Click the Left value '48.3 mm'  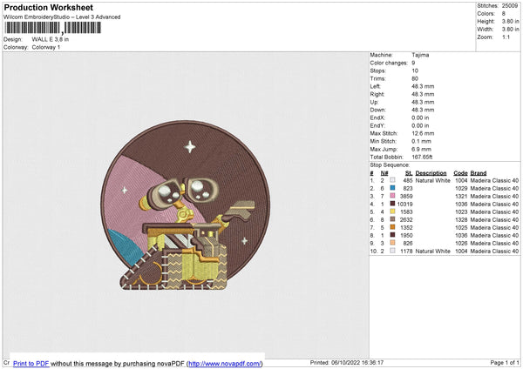(x=423, y=86)
